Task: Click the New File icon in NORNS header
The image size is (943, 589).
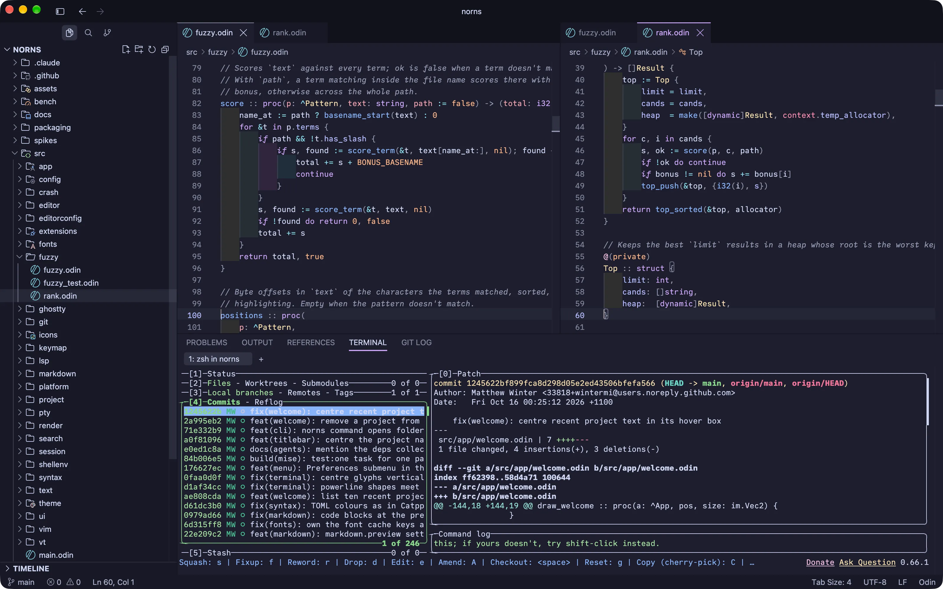Action: [126, 49]
